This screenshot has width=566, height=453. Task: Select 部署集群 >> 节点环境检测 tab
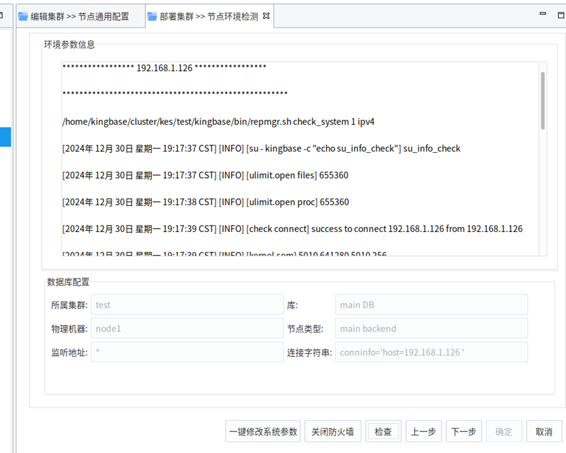(x=208, y=16)
